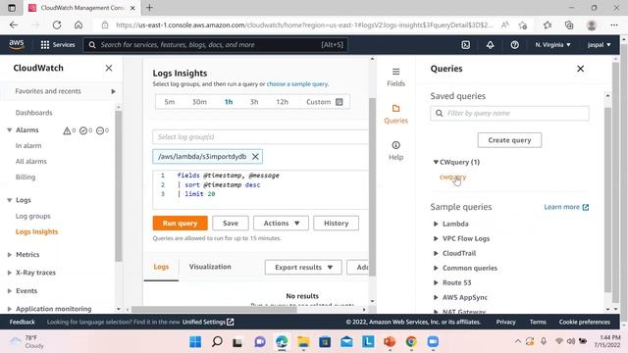Click the browser refresh button
The width and height of the screenshot is (628, 353).
pos(57,25)
